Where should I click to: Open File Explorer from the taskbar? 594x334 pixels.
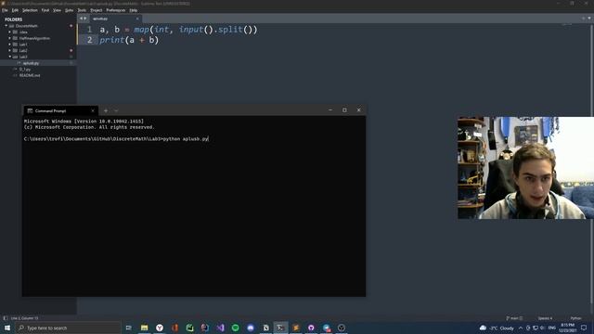click(145, 328)
